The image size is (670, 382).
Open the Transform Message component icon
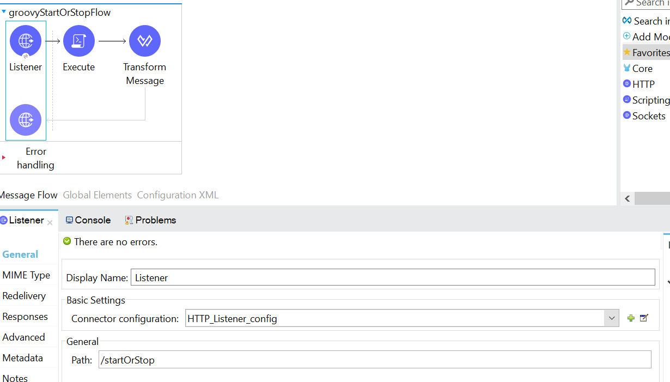click(x=145, y=41)
